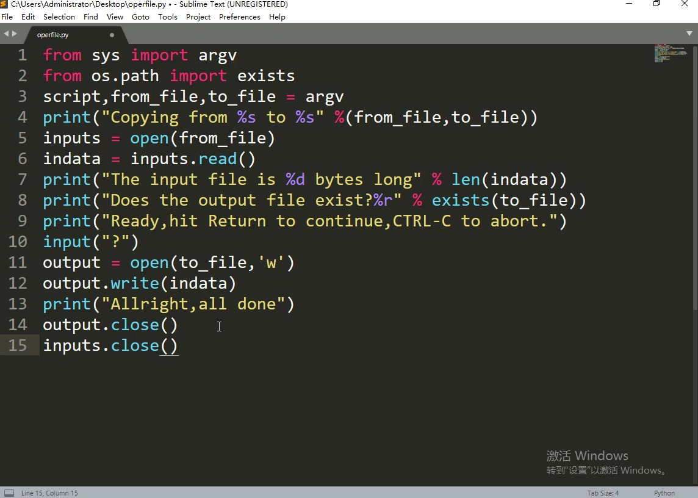
Task: Open the Python syntax selector in status bar
Action: [664, 493]
